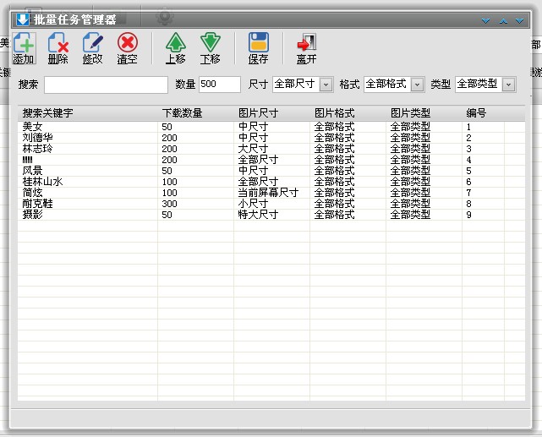The height and width of the screenshot is (437, 542).
Task: Sort by 编号 column header
Action: click(484, 113)
